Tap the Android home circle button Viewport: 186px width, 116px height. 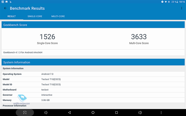(93, 113)
